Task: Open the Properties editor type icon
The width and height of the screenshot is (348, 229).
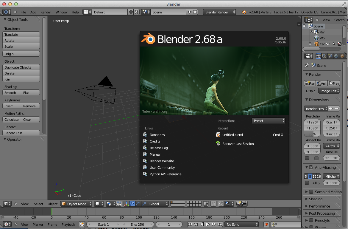Action: click(309, 56)
